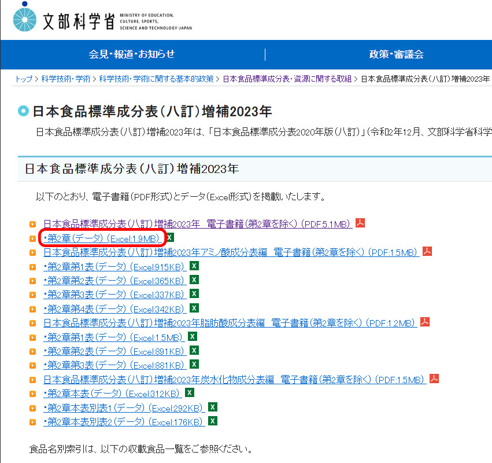Download 第2章第3表 Excel 881KB link
Screen dimensions: 492x463
(x=115, y=365)
